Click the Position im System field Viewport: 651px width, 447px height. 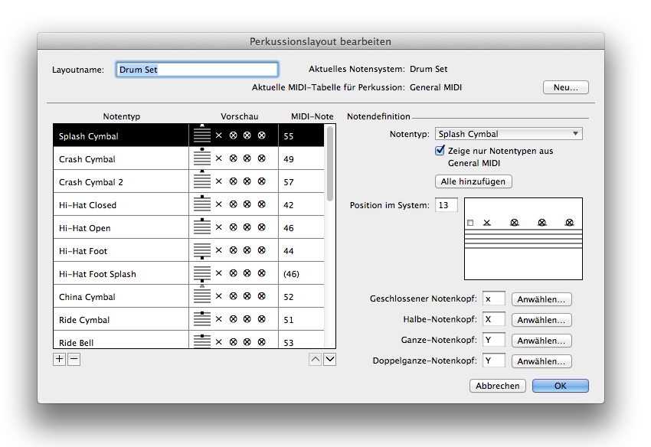[x=447, y=205]
